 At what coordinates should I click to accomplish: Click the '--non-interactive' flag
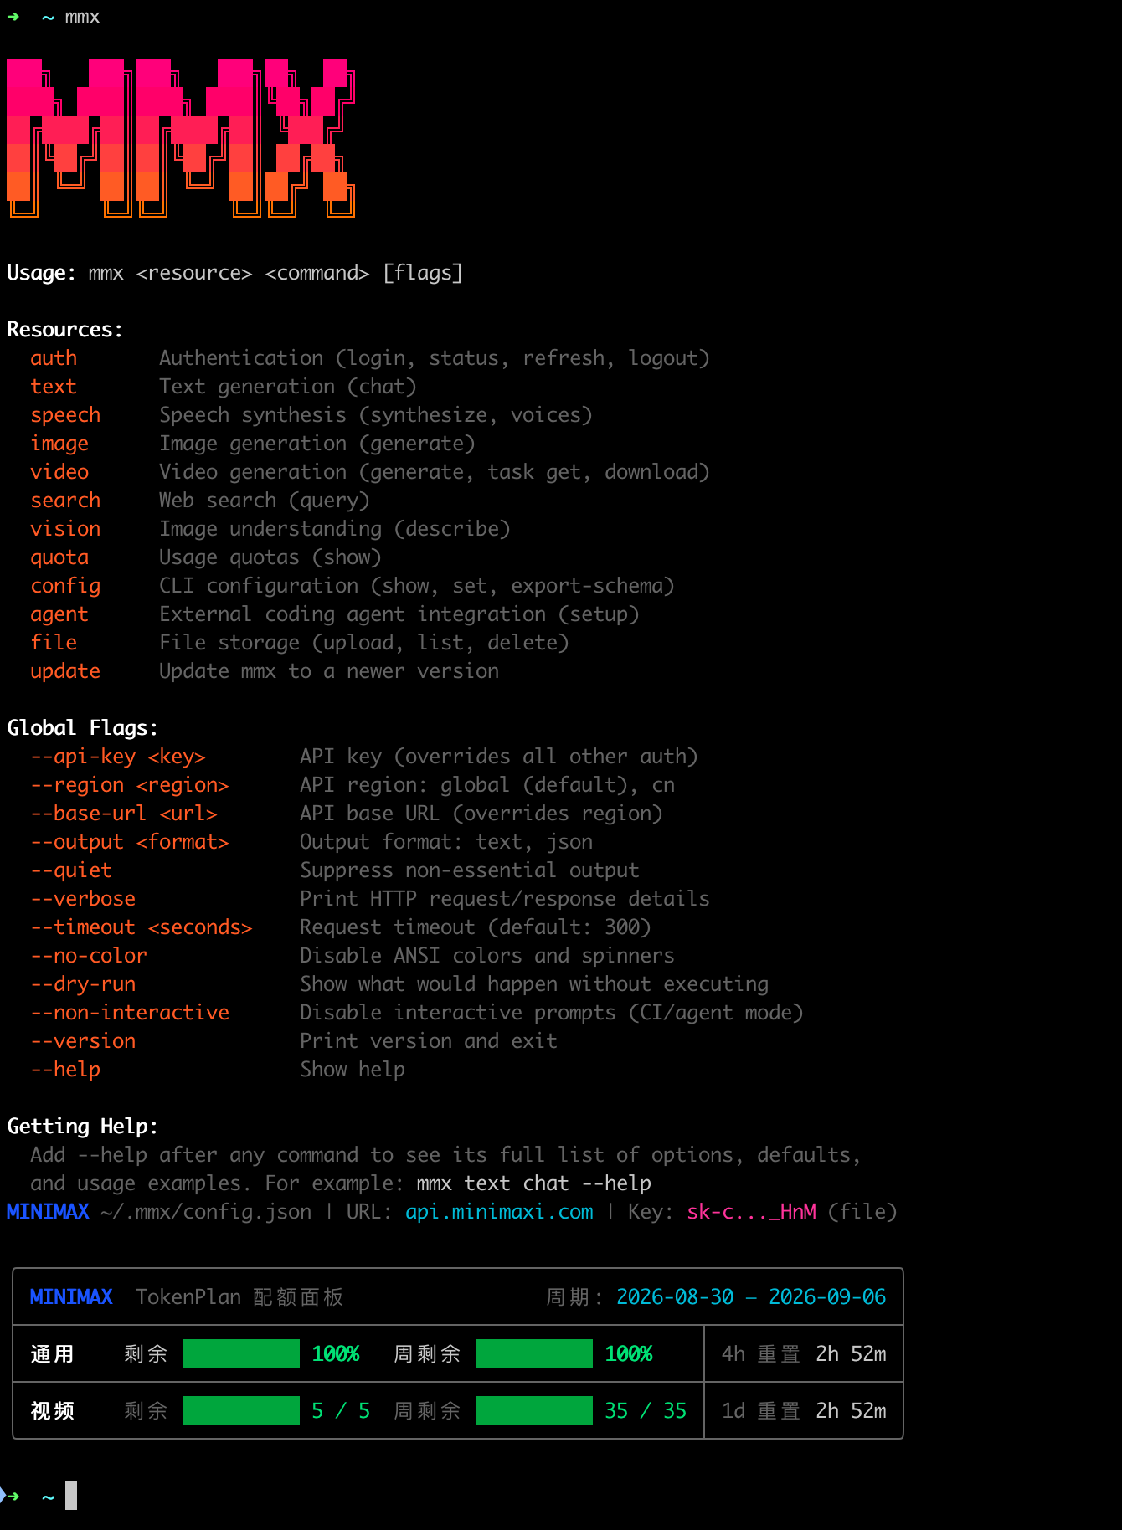tap(130, 1013)
